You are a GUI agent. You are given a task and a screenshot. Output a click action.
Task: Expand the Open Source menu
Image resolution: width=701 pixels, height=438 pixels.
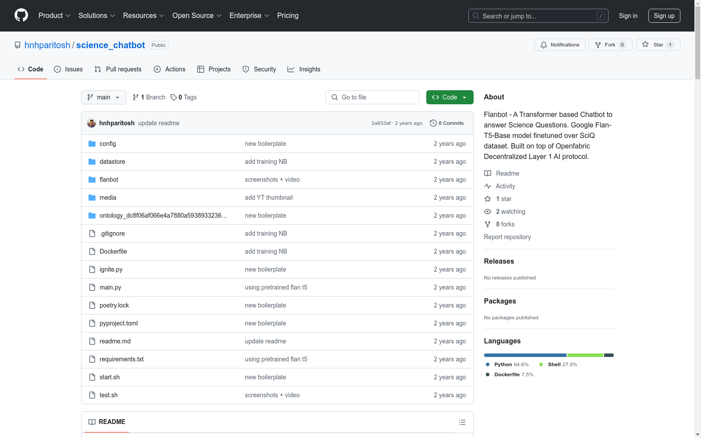point(197,15)
